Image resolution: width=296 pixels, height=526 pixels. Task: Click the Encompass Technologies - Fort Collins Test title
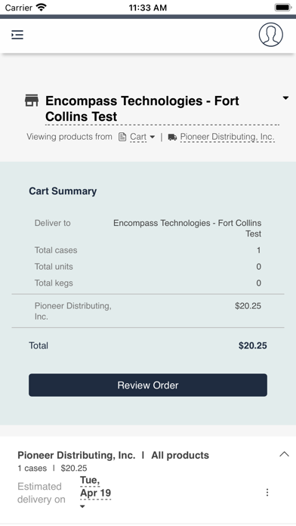(142, 108)
